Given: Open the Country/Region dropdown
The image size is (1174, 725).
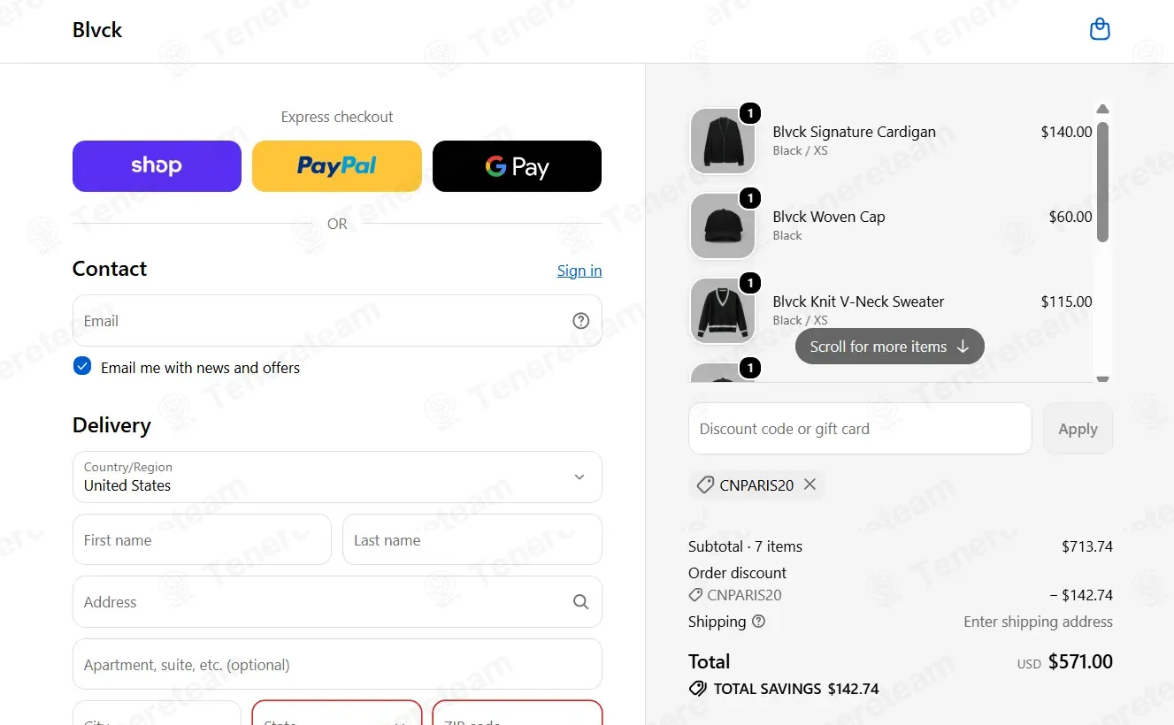Looking at the screenshot, I should click(337, 477).
